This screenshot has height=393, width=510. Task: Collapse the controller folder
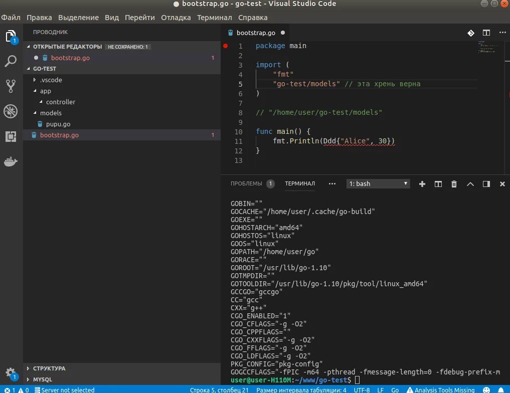[x=41, y=102]
